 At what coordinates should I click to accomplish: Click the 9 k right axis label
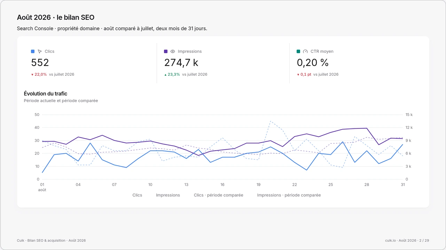click(408, 141)
